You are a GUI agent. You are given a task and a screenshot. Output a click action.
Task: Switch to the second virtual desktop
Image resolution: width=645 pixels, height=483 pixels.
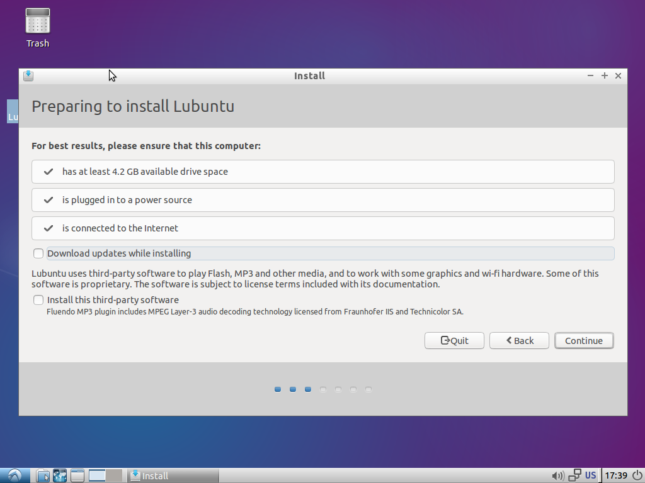coord(114,475)
